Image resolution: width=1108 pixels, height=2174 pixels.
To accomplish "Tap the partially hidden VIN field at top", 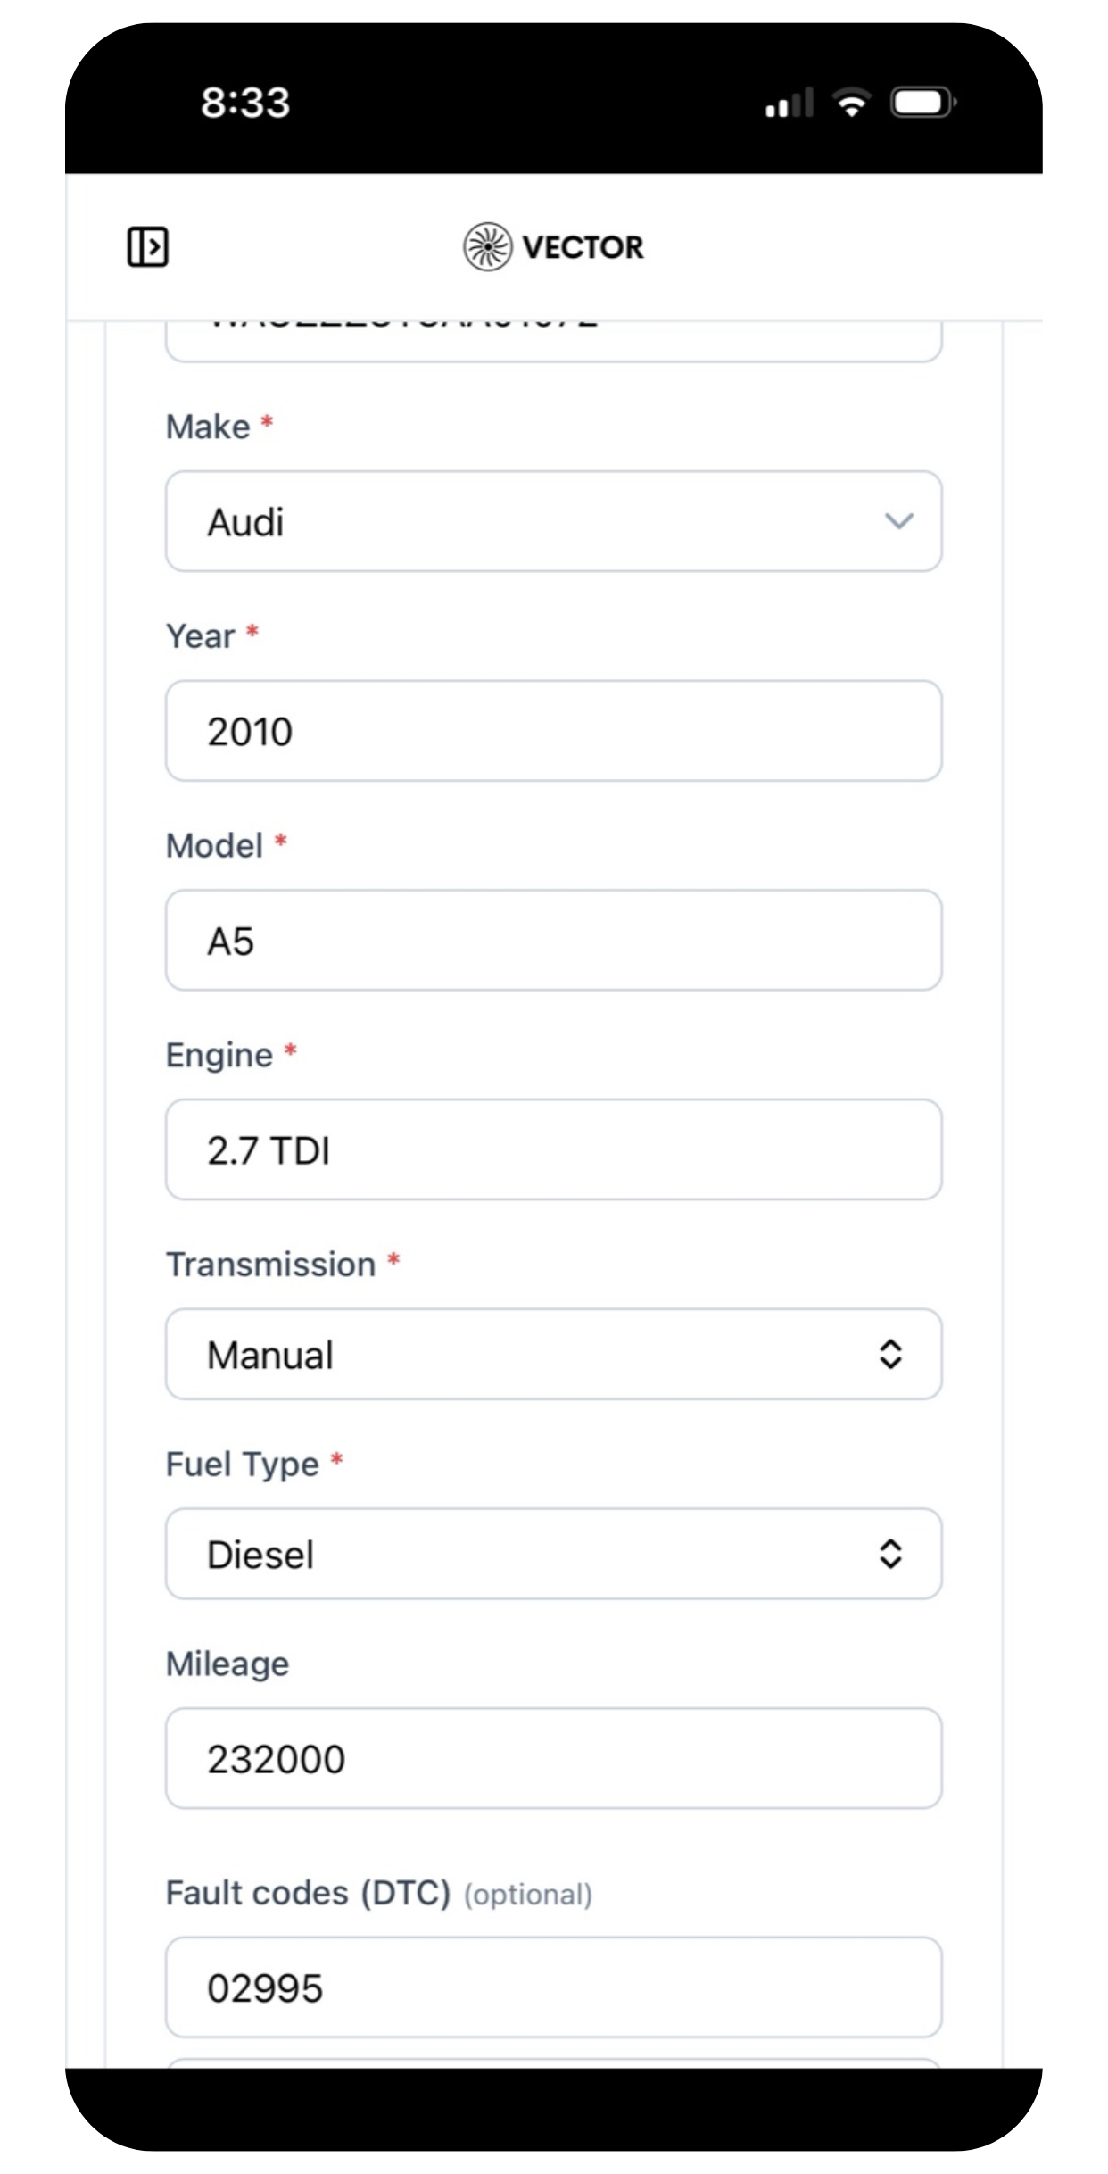I will 553,341.
